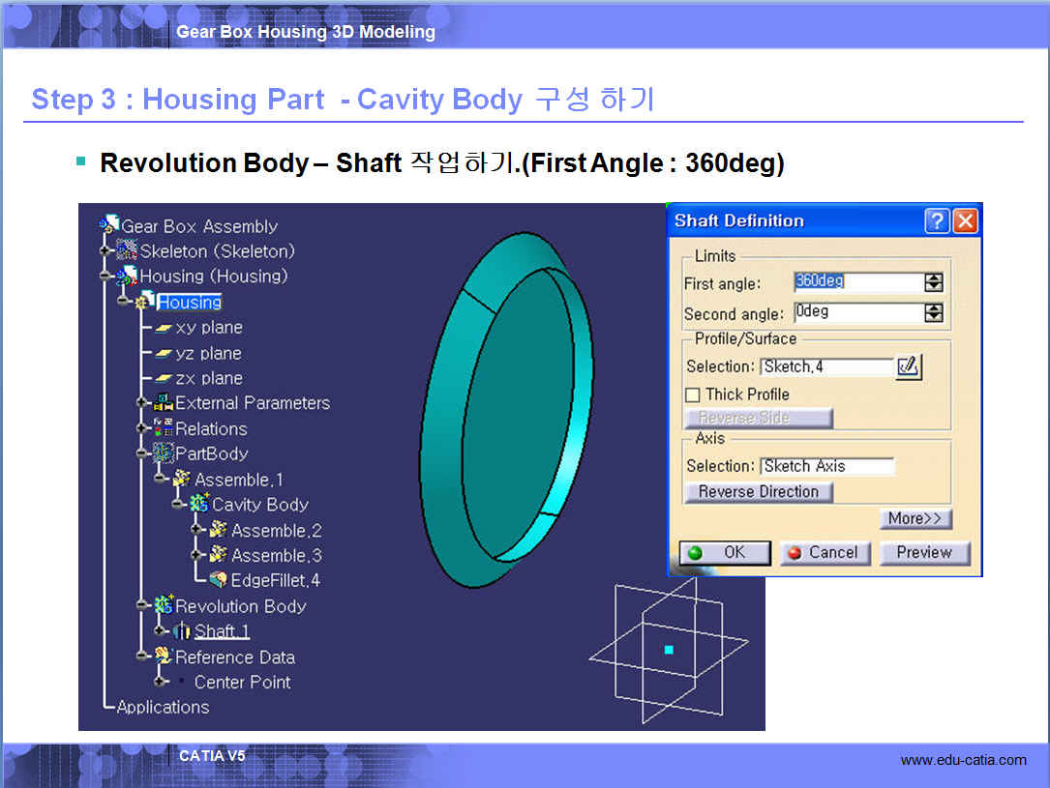Click the First angle spinner arrows
The height and width of the screenshot is (788, 1050).
coord(933,282)
